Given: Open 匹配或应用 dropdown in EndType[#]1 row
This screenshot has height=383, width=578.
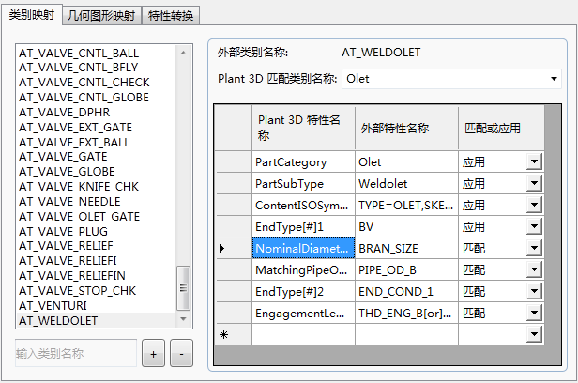Looking at the screenshot, I should [x=534, y=227].
